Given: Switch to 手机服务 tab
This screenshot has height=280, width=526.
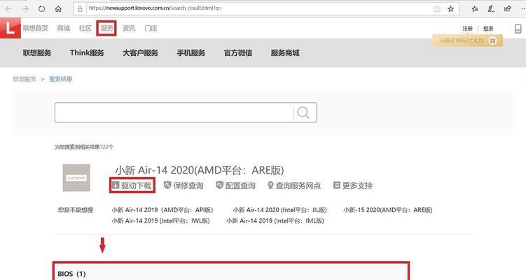Looking at the screenshot, I should pos(191,52).
